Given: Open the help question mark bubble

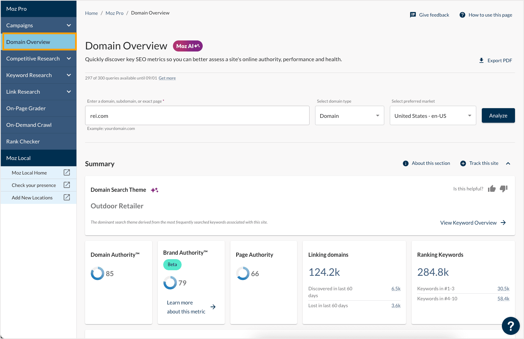Looking at the screenshot, I should tap(511, 326).
